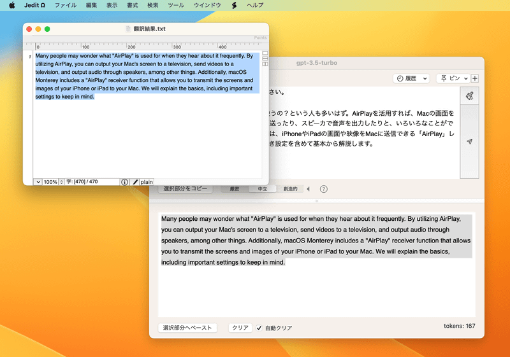Open the status bar chevron popup in Jedit
Screen dimensions: 510x357
point(38,182)
